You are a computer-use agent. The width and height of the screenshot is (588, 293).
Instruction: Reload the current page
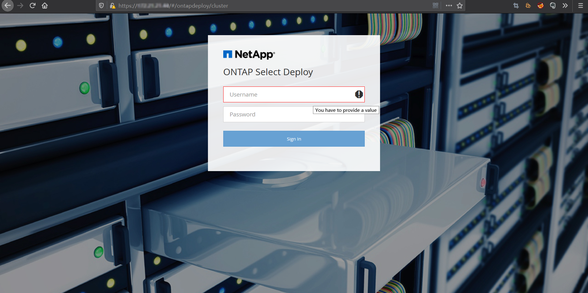click(32, 5)
